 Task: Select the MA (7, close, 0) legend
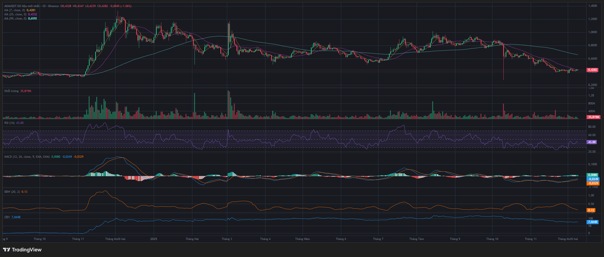point(20,10)
